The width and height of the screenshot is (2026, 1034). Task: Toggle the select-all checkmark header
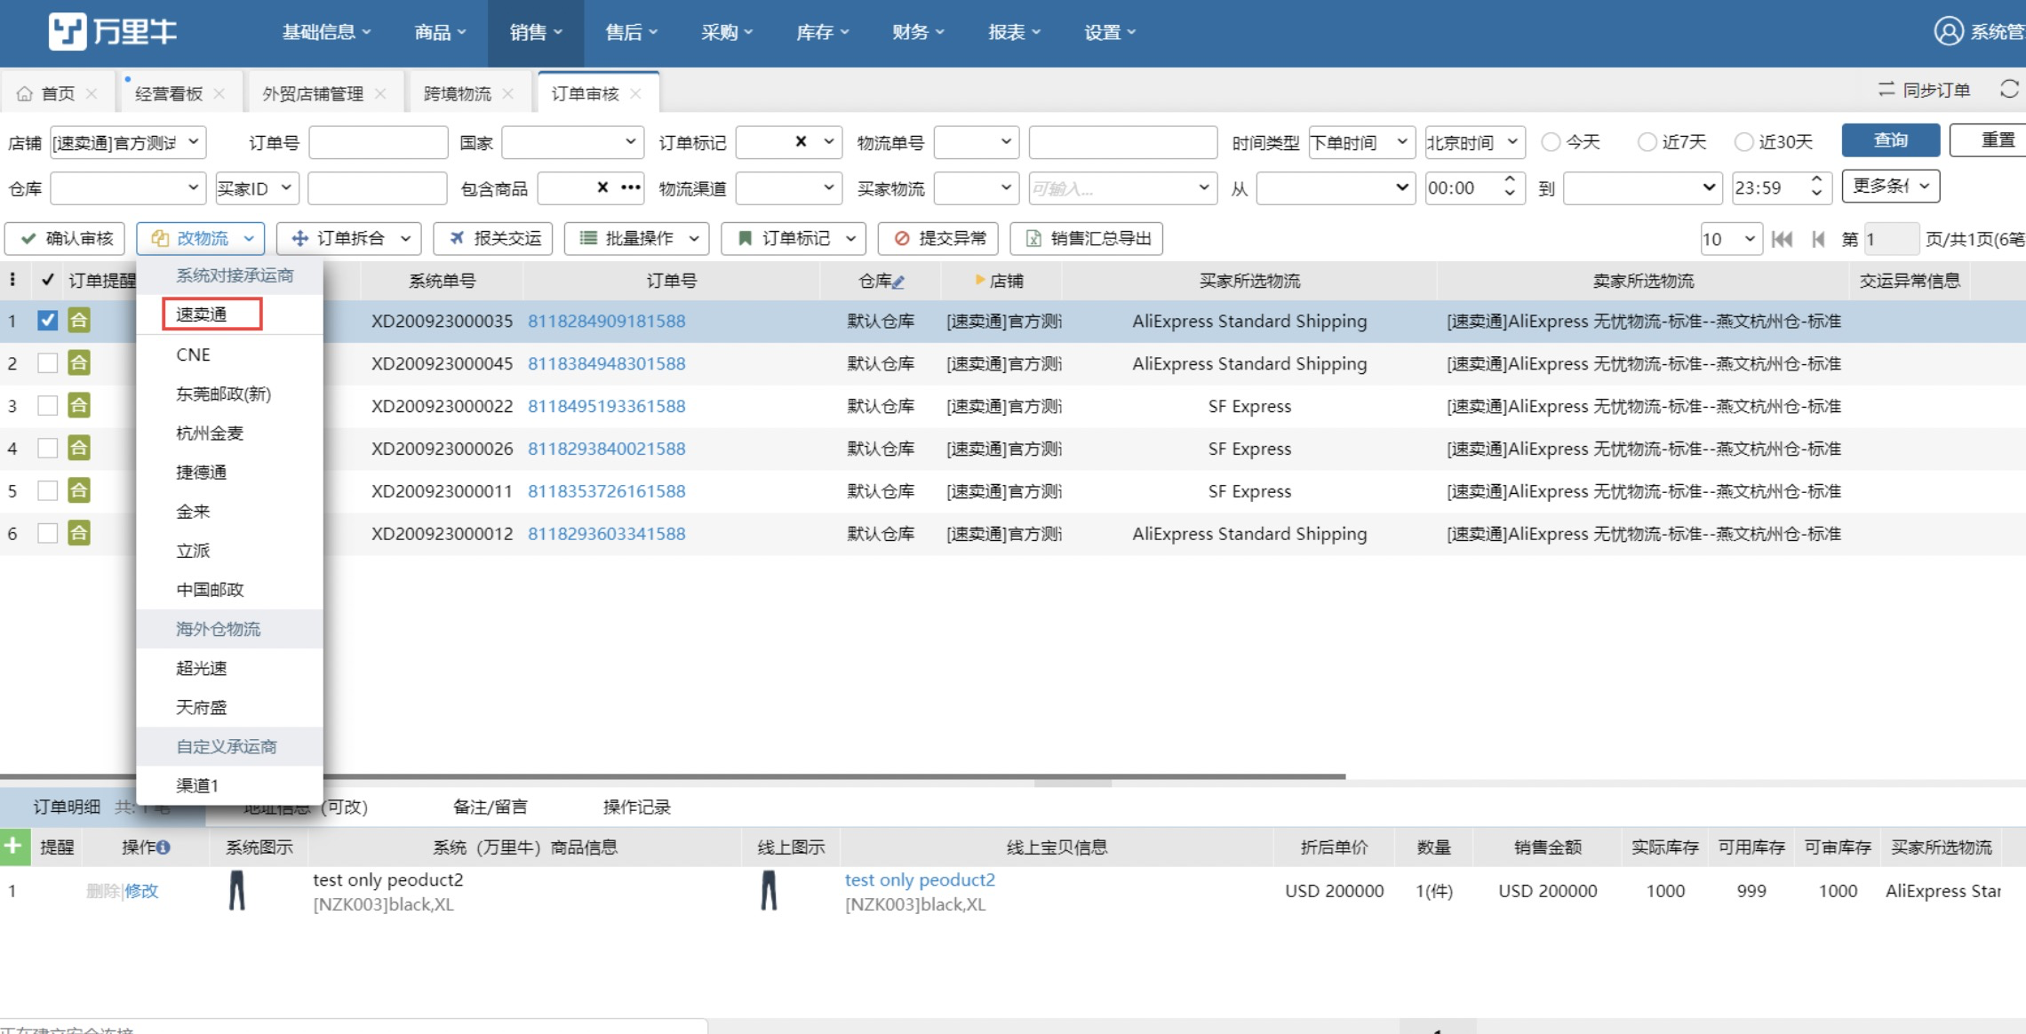pyautogui.click(x=48, y=280)
